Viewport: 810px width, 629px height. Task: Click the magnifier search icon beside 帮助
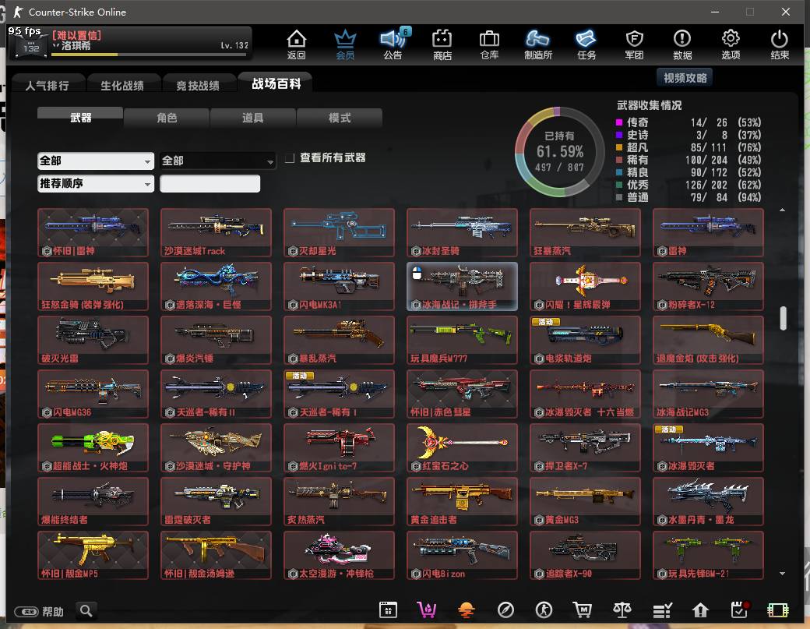(x=86, y=611)
